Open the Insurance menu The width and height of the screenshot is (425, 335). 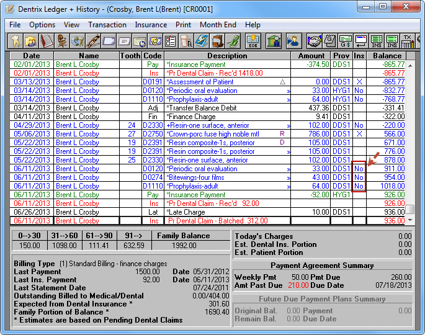(151, 25)
